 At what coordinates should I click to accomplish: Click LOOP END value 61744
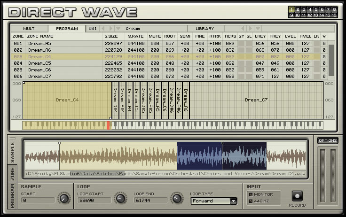151,200
